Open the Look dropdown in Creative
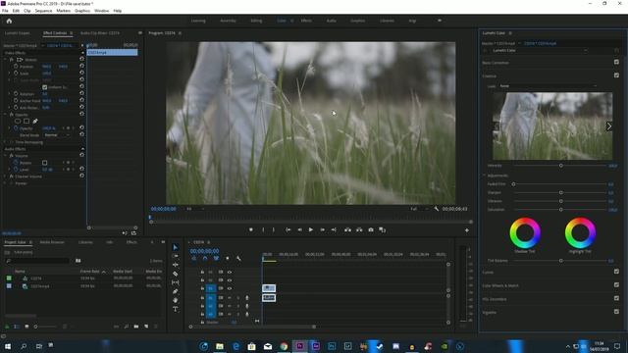This screenshot has height=353, width=628. (x=548, y=85)
